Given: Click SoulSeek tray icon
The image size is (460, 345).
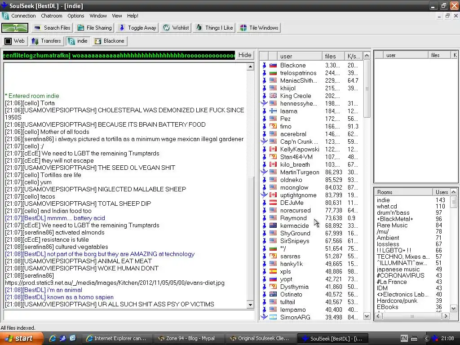Looking at the screenshot, I should (x=436, y=338).
